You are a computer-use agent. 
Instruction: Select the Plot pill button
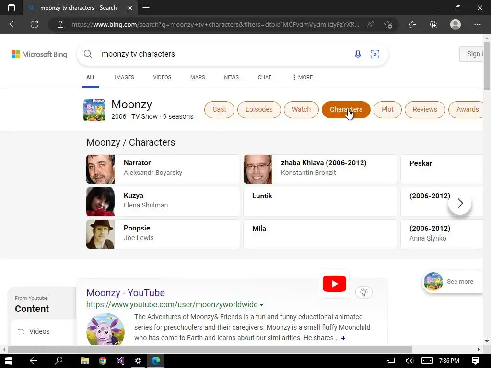tap(387, 110)
